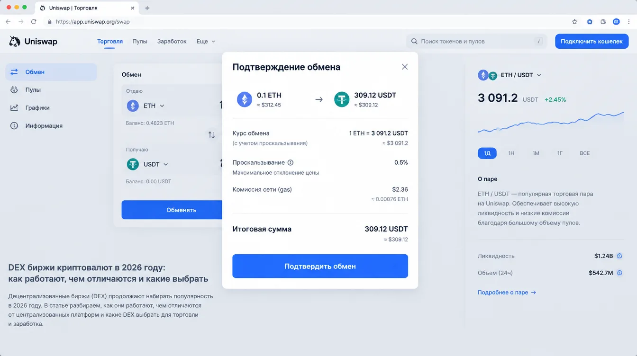The image size is (637, 356).
Task: Select the Uniswap | Торговля browser tab
Action: pos(87,8)
